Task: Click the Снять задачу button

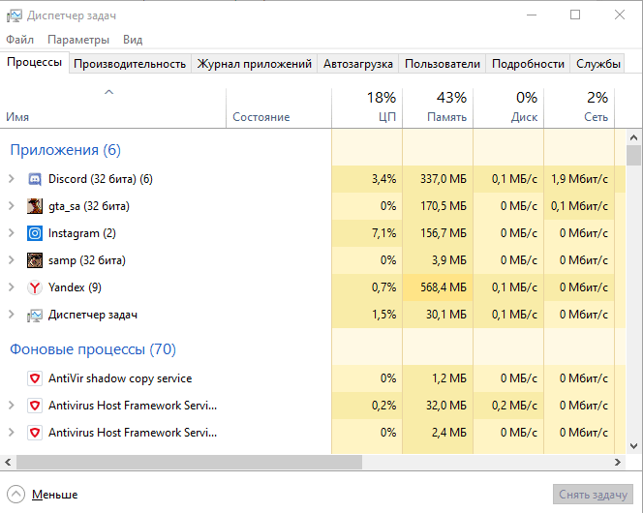Action: (x=593, y=495)
